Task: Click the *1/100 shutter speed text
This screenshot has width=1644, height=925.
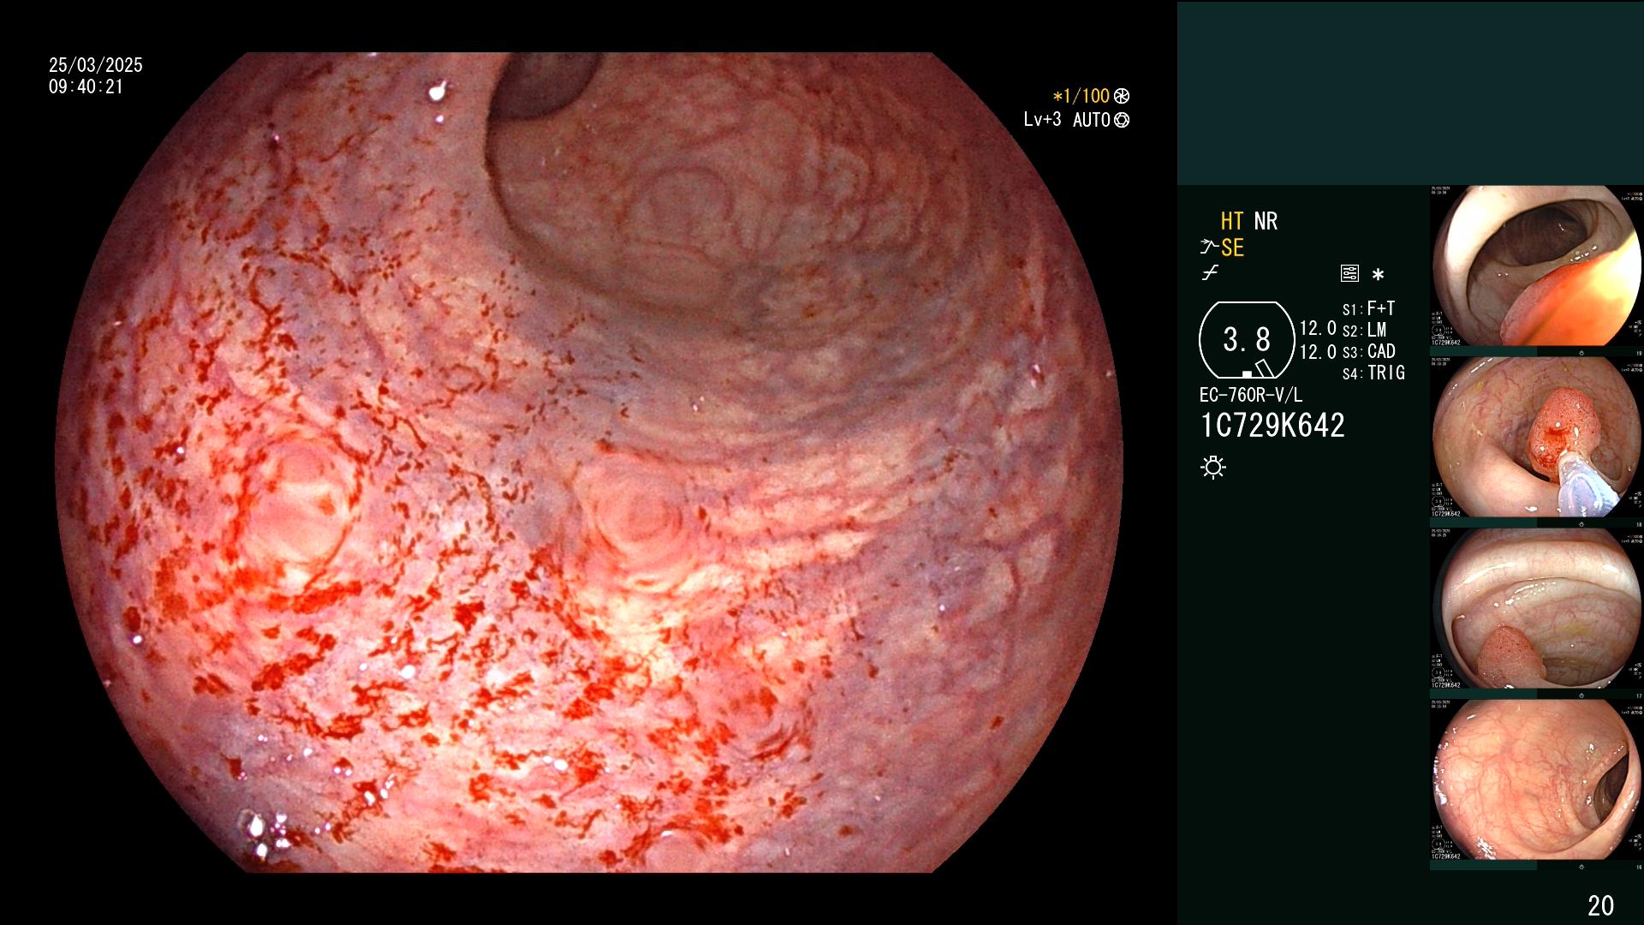Action: pos(1081,96)
